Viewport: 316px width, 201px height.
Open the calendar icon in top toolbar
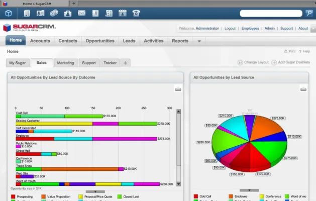[x=122, y=13]
